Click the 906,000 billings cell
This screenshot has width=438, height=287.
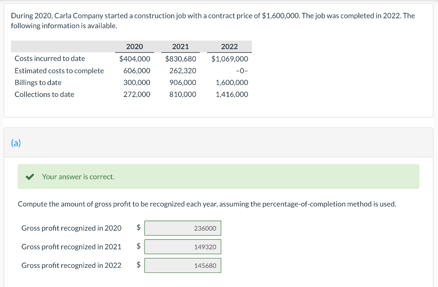pos(183,82)
